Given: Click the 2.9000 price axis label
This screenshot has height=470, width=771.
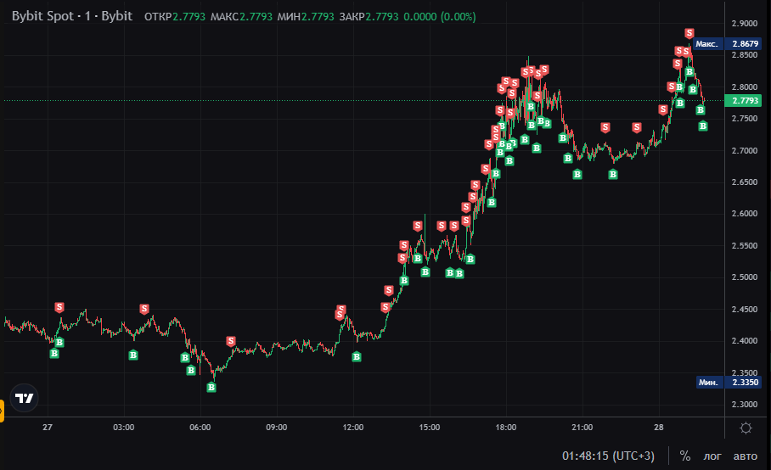Looking at the screenshot, I should 745,24.
